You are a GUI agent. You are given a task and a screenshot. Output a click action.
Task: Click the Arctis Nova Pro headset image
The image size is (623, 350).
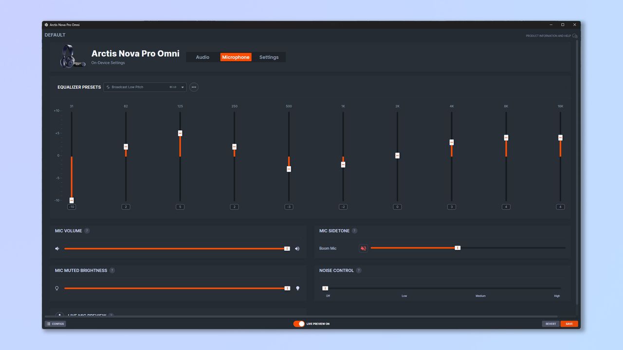click(x=73, y=56)
